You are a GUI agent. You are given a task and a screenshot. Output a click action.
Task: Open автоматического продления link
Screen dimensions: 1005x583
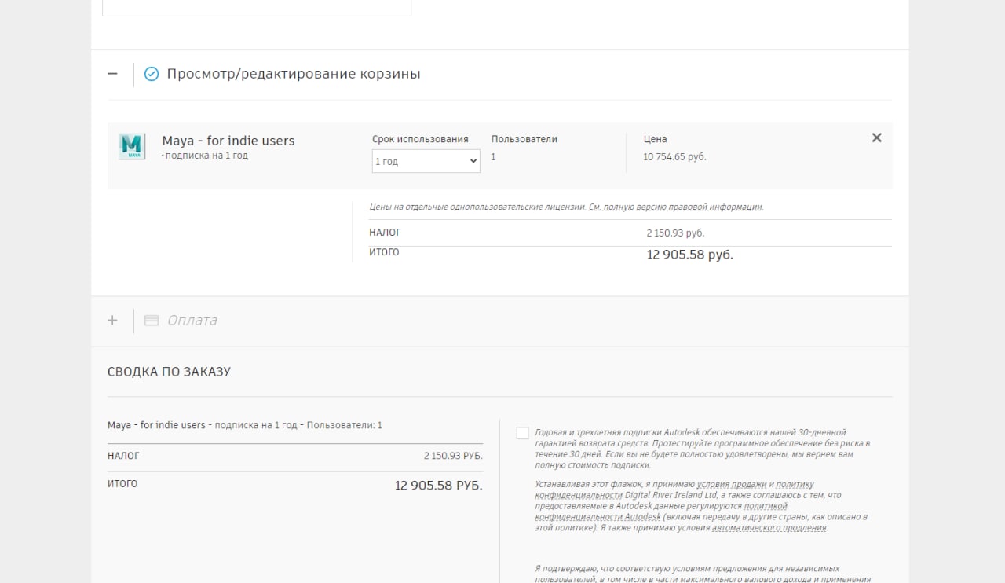tap(769, 528)
